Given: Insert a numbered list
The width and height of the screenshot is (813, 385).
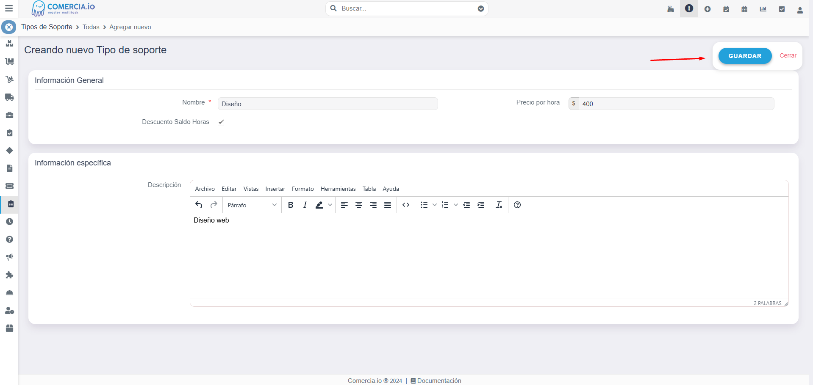Looking at the screenshot, I should (x=445, y=205).
